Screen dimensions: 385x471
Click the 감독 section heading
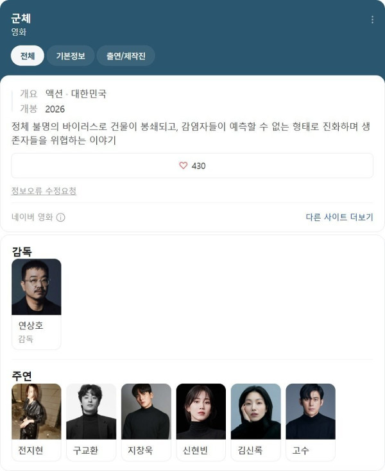[x=22, y=252]
